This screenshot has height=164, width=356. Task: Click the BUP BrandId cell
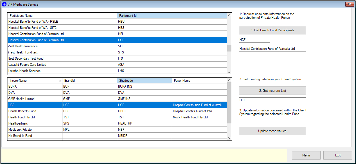(x=89, y=86)
